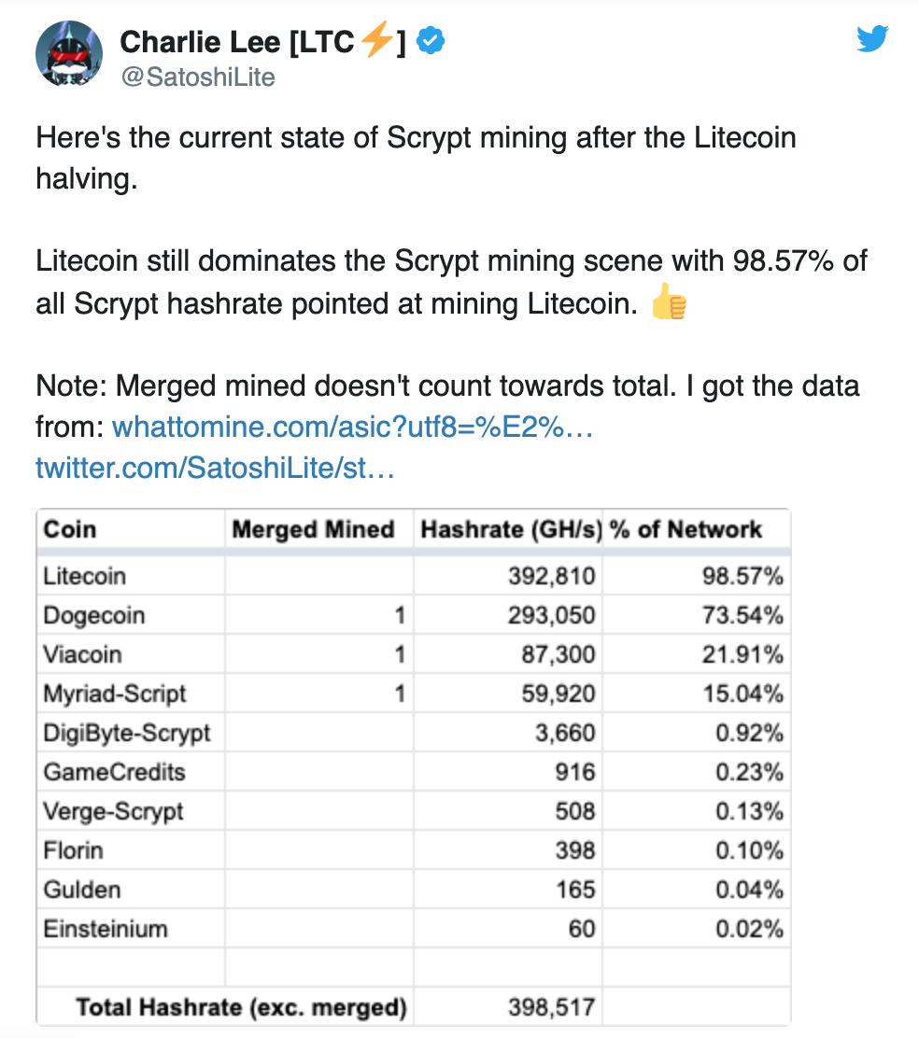Click the Merged Mined column header
The height and width of the screenshot is (1038, 919).
click(x=313, y=529)
